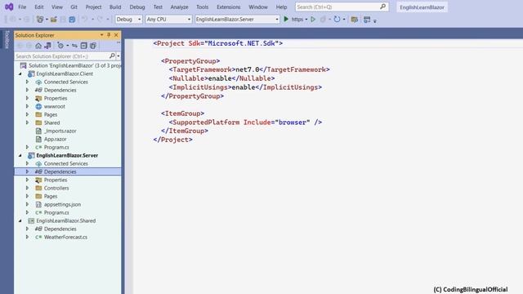Switch between solutions and folder views icon
The height and width of the screenshot is (294, 523).
47,46
